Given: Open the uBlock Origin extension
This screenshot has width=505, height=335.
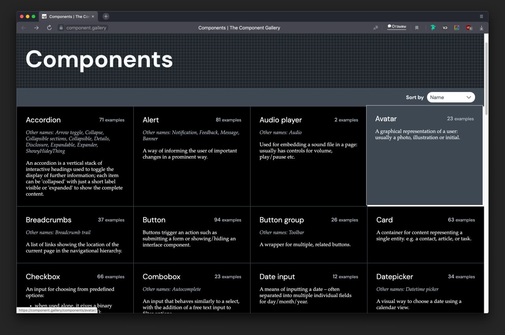Looking at the screenshot, I should tap(469, 28).
